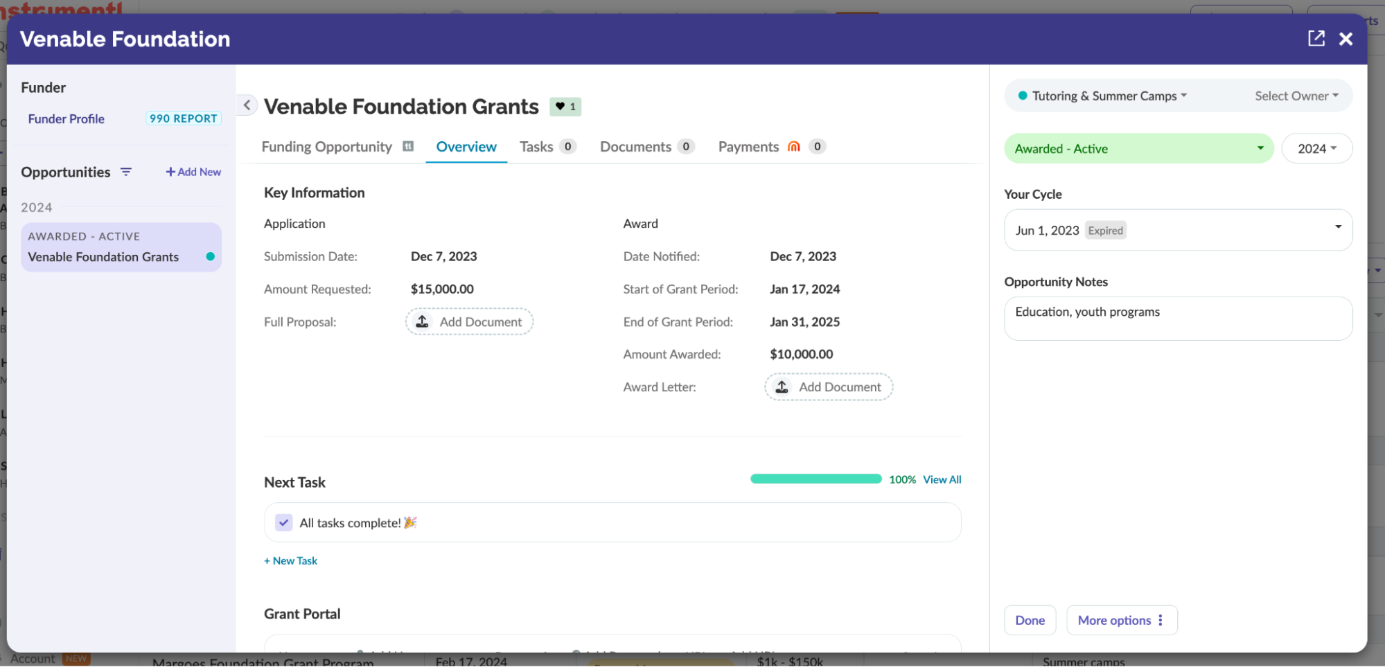Click the Payments count badge 0

817,146
